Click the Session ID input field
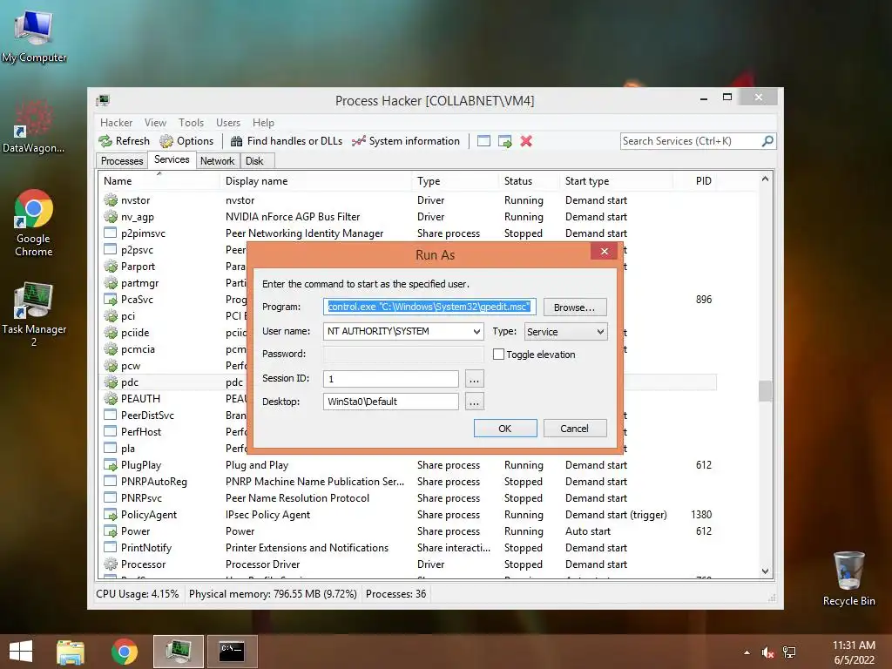This screenshot has height=669, width=892. click(391, 379)
